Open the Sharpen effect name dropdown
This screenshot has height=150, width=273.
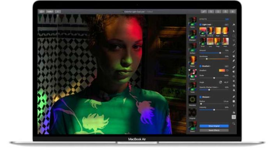pos(206,97)
